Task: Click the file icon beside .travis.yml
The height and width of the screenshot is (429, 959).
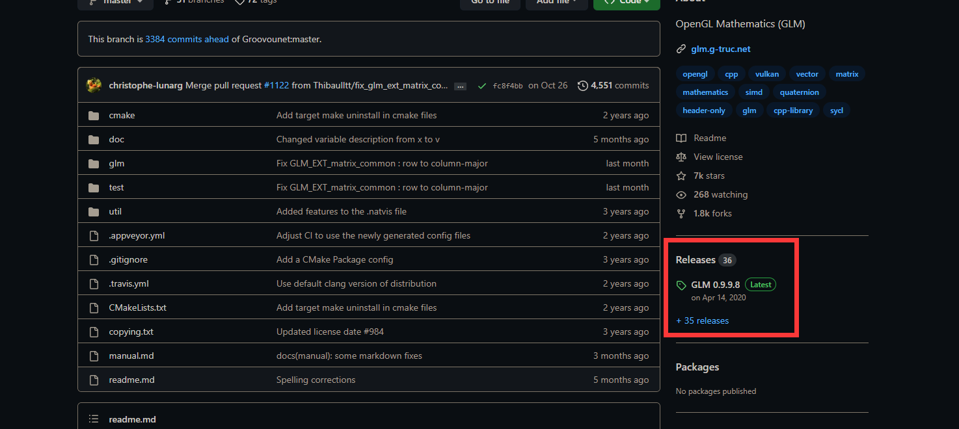Action: 94,283
